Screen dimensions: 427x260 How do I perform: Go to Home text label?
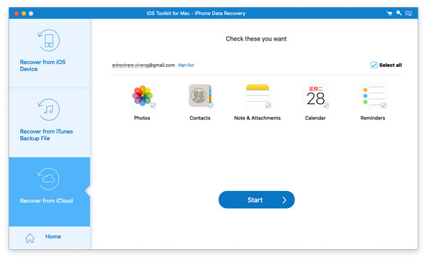pos(53,236)
